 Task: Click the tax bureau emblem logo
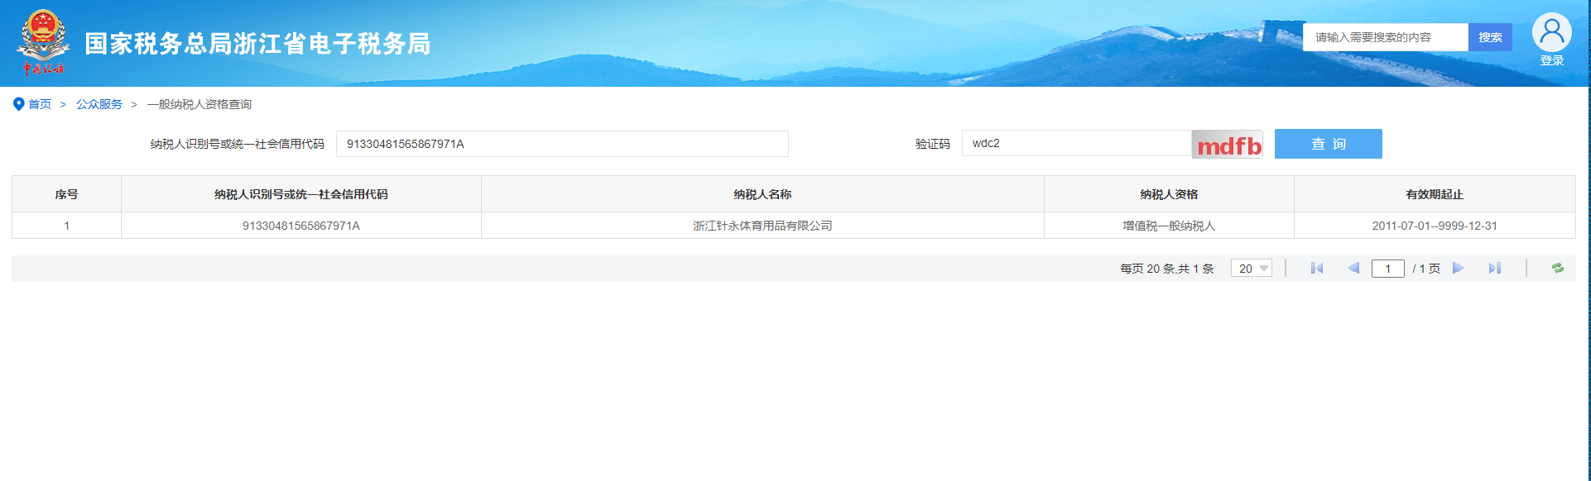tap(42, 42)
